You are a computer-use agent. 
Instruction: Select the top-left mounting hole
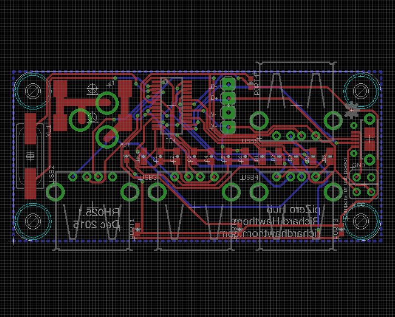point(33,91)
